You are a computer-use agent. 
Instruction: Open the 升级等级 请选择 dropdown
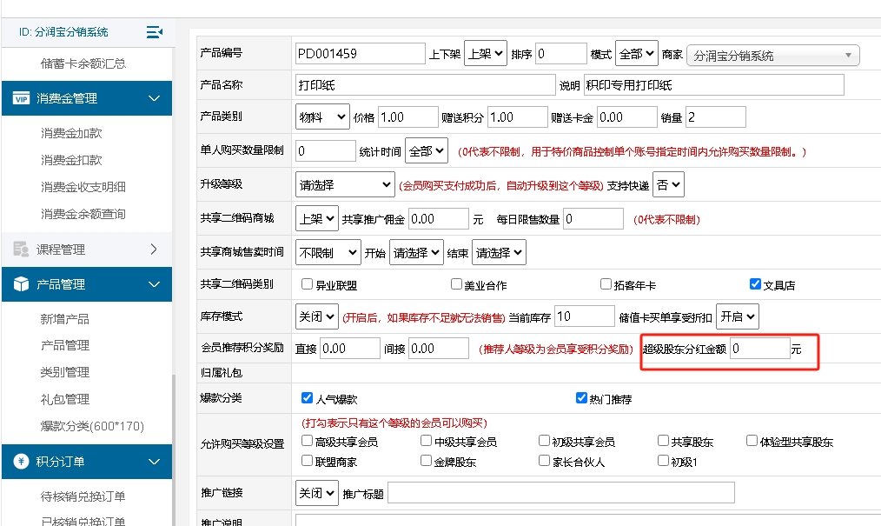[x=345, y=184]
